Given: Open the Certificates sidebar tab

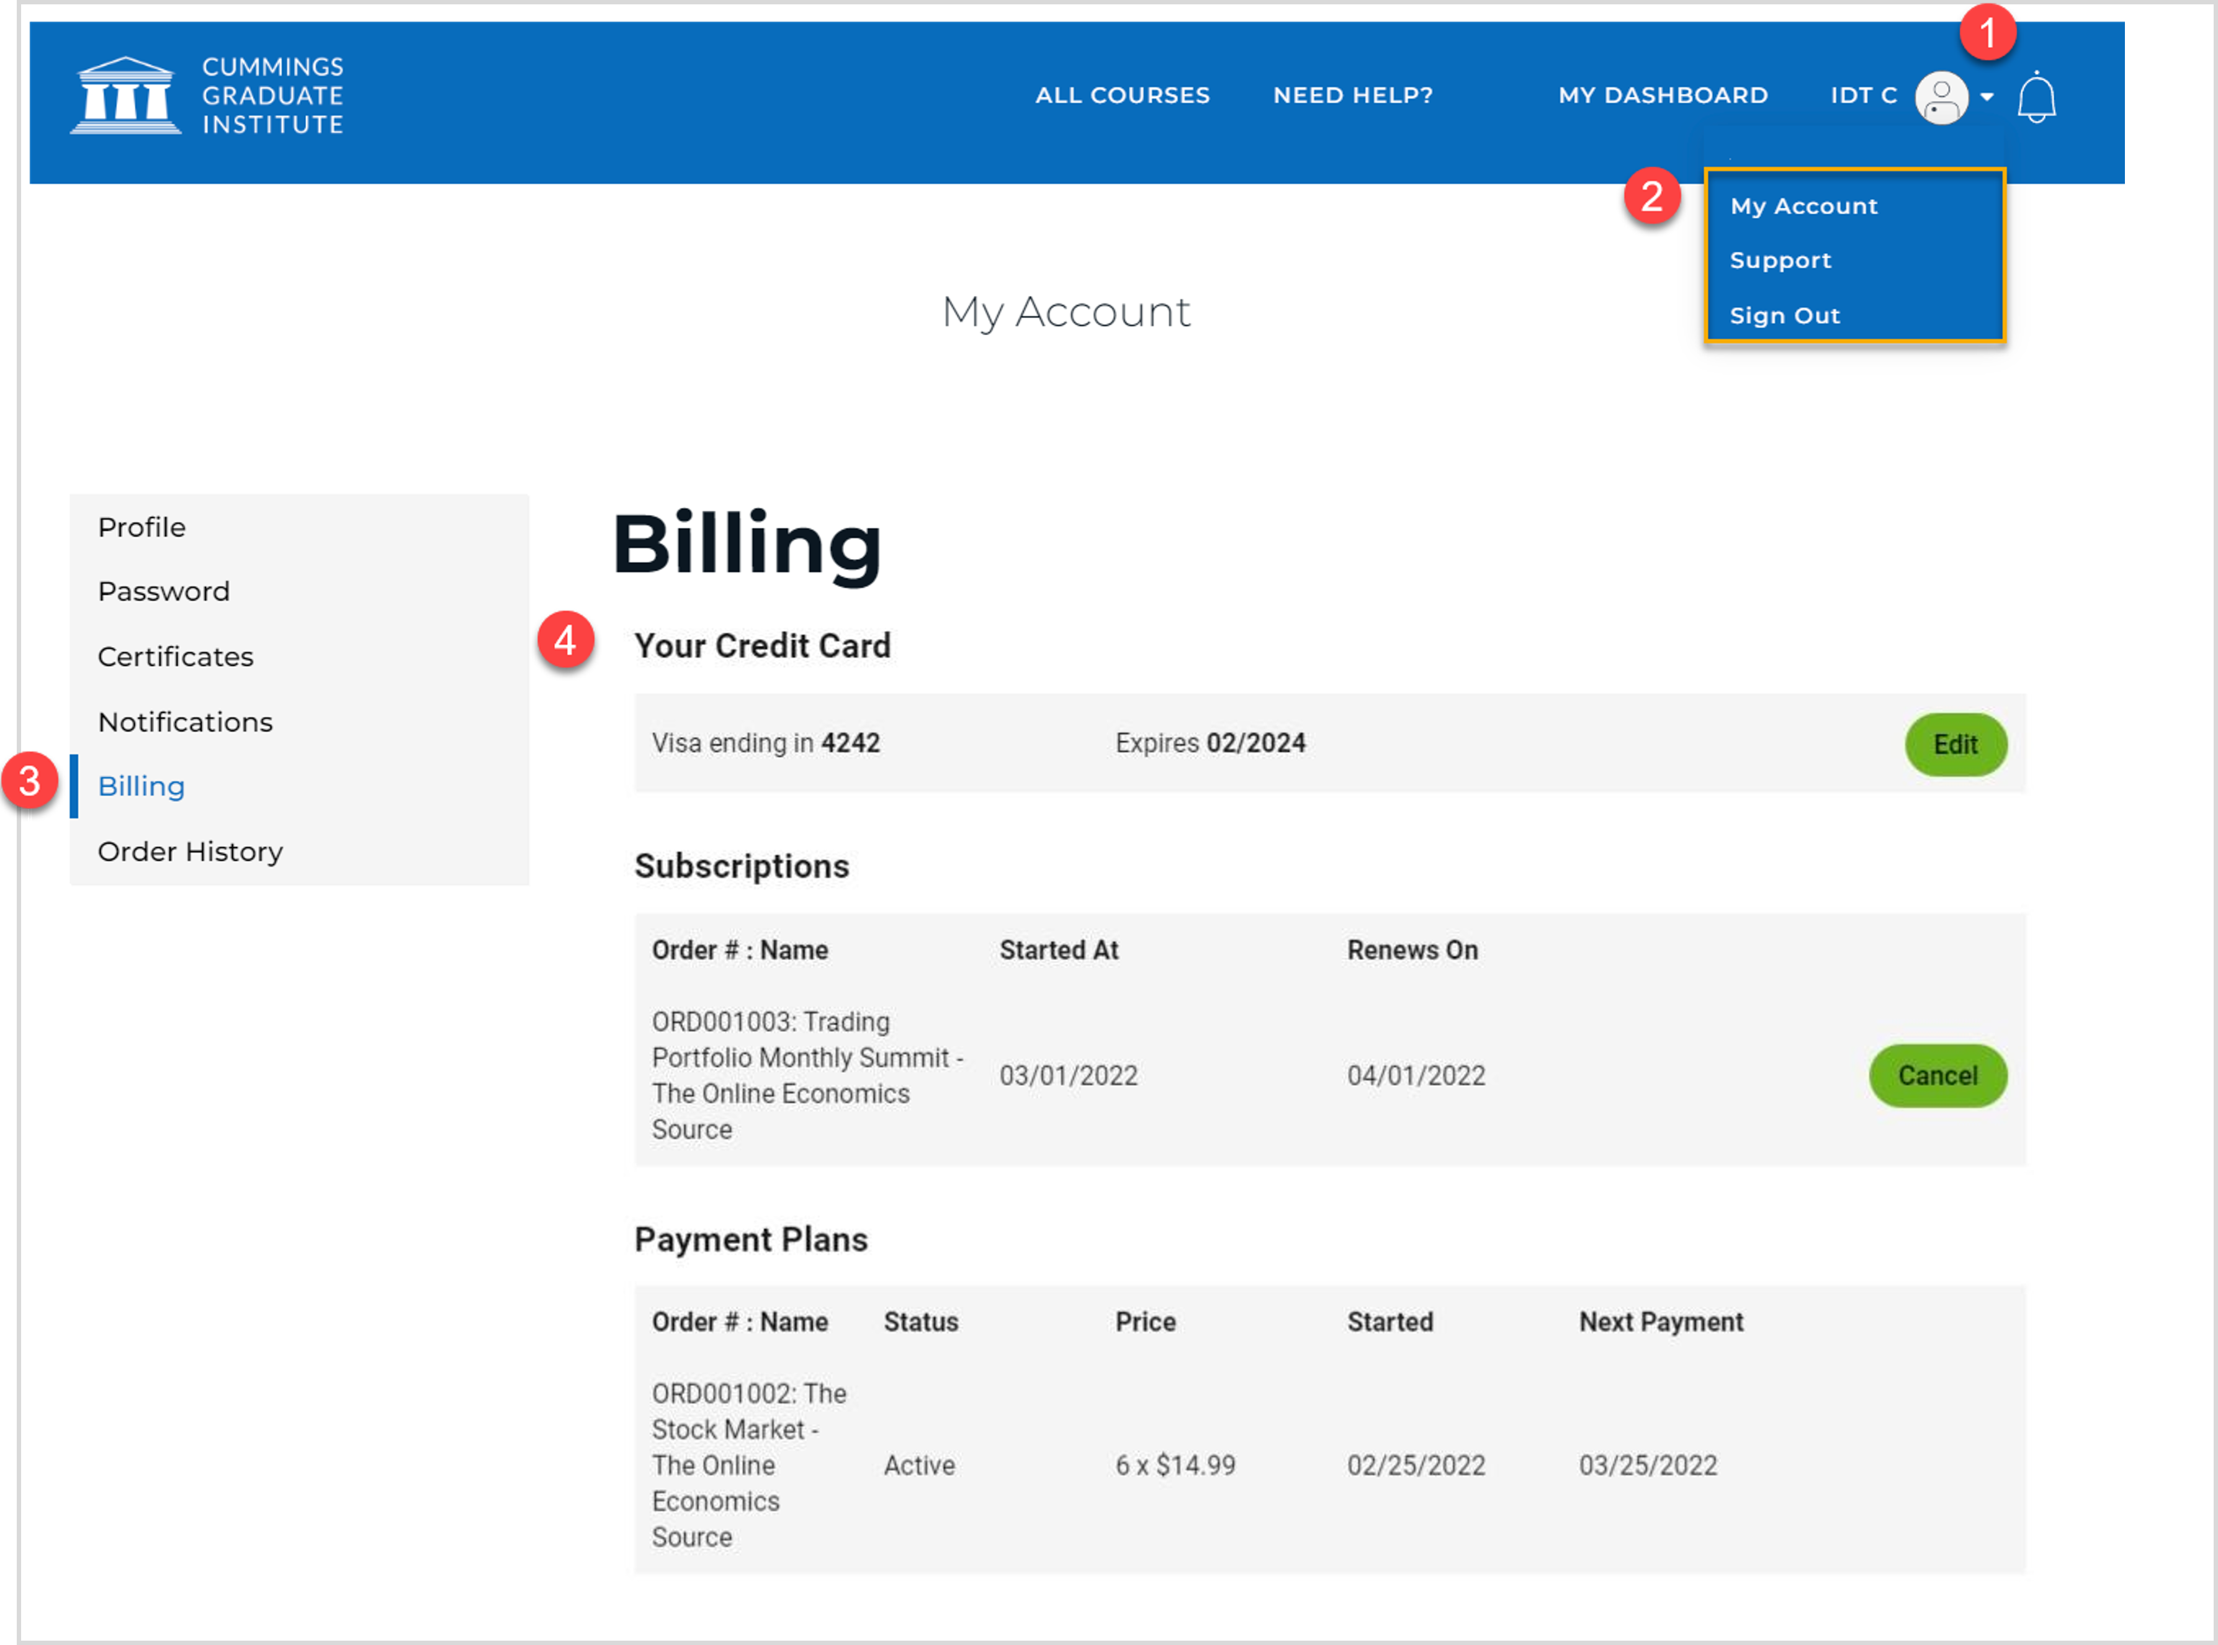Looking at the screenshot, I should point(175,657).
